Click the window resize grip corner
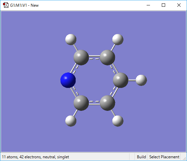This screenshot has width=187, height=161. (x=184, y=158)
